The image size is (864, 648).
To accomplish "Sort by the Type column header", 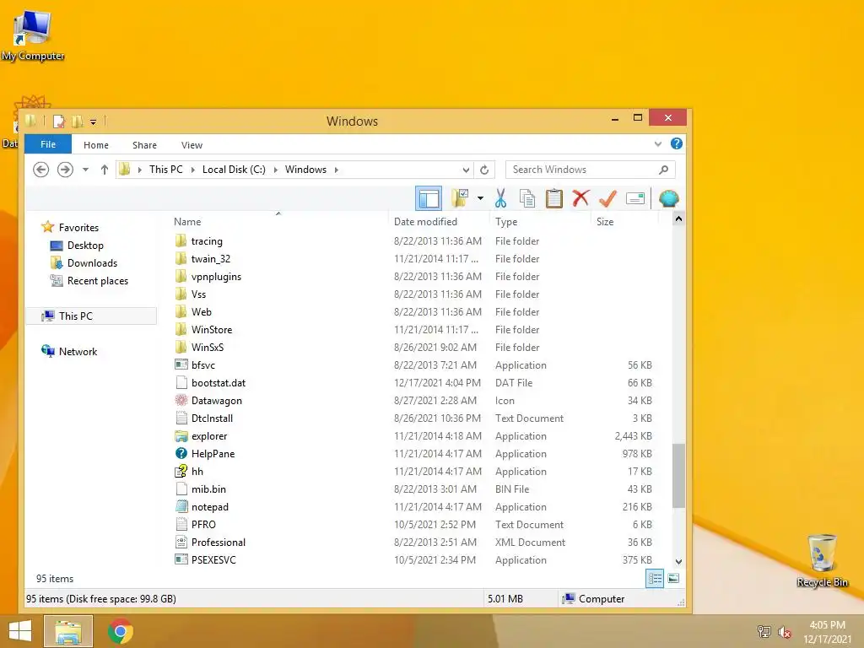I will click(506, 222).
